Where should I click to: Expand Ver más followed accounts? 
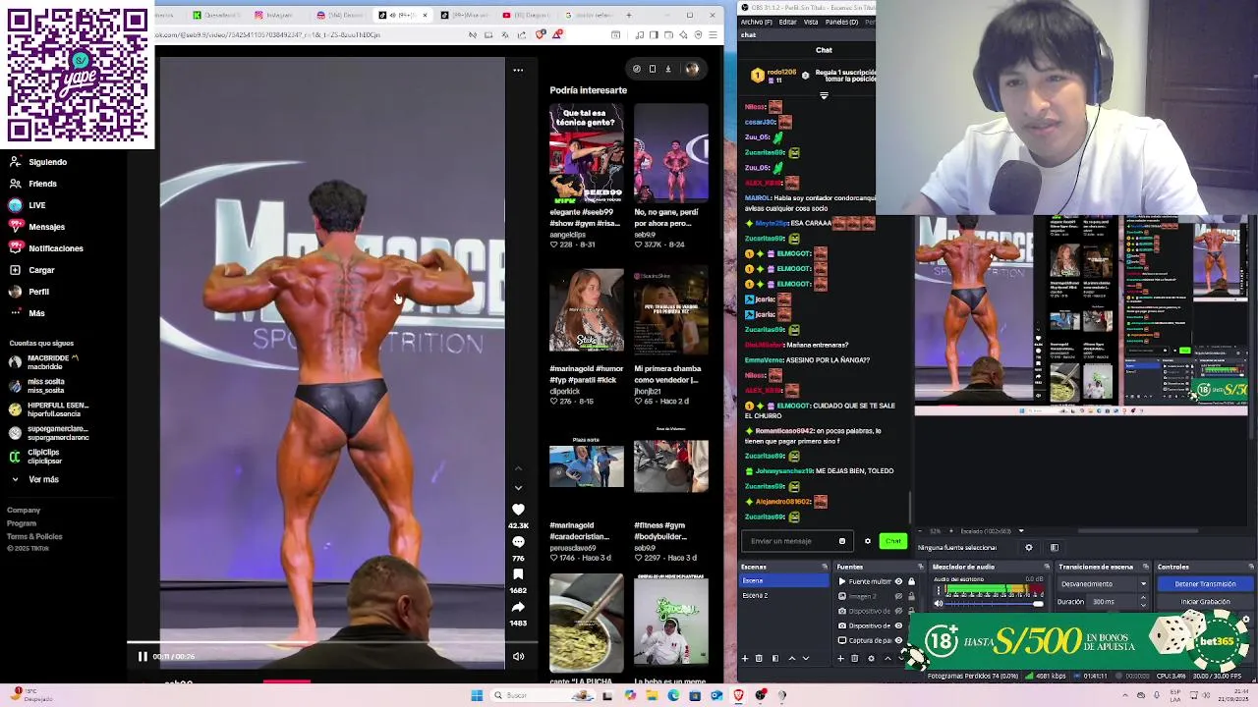click(35, 479)
